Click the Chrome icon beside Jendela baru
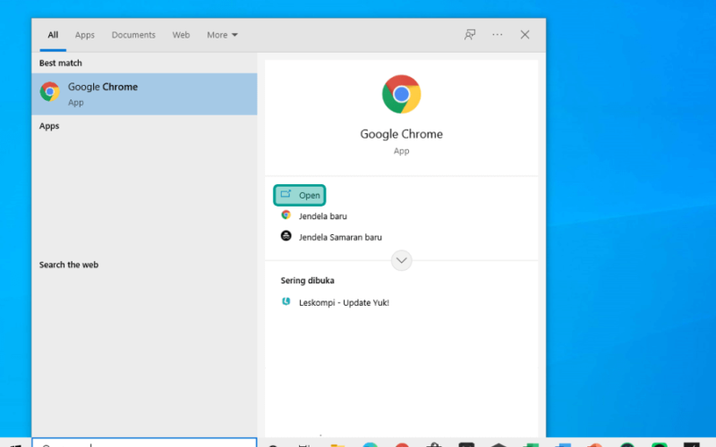 coord(286,215)
